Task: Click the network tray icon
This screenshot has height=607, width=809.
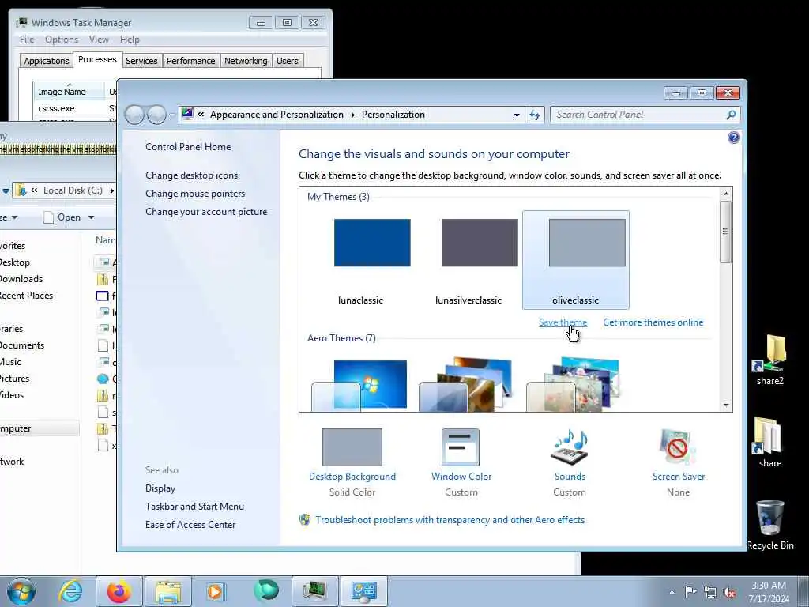Action: 710,592
